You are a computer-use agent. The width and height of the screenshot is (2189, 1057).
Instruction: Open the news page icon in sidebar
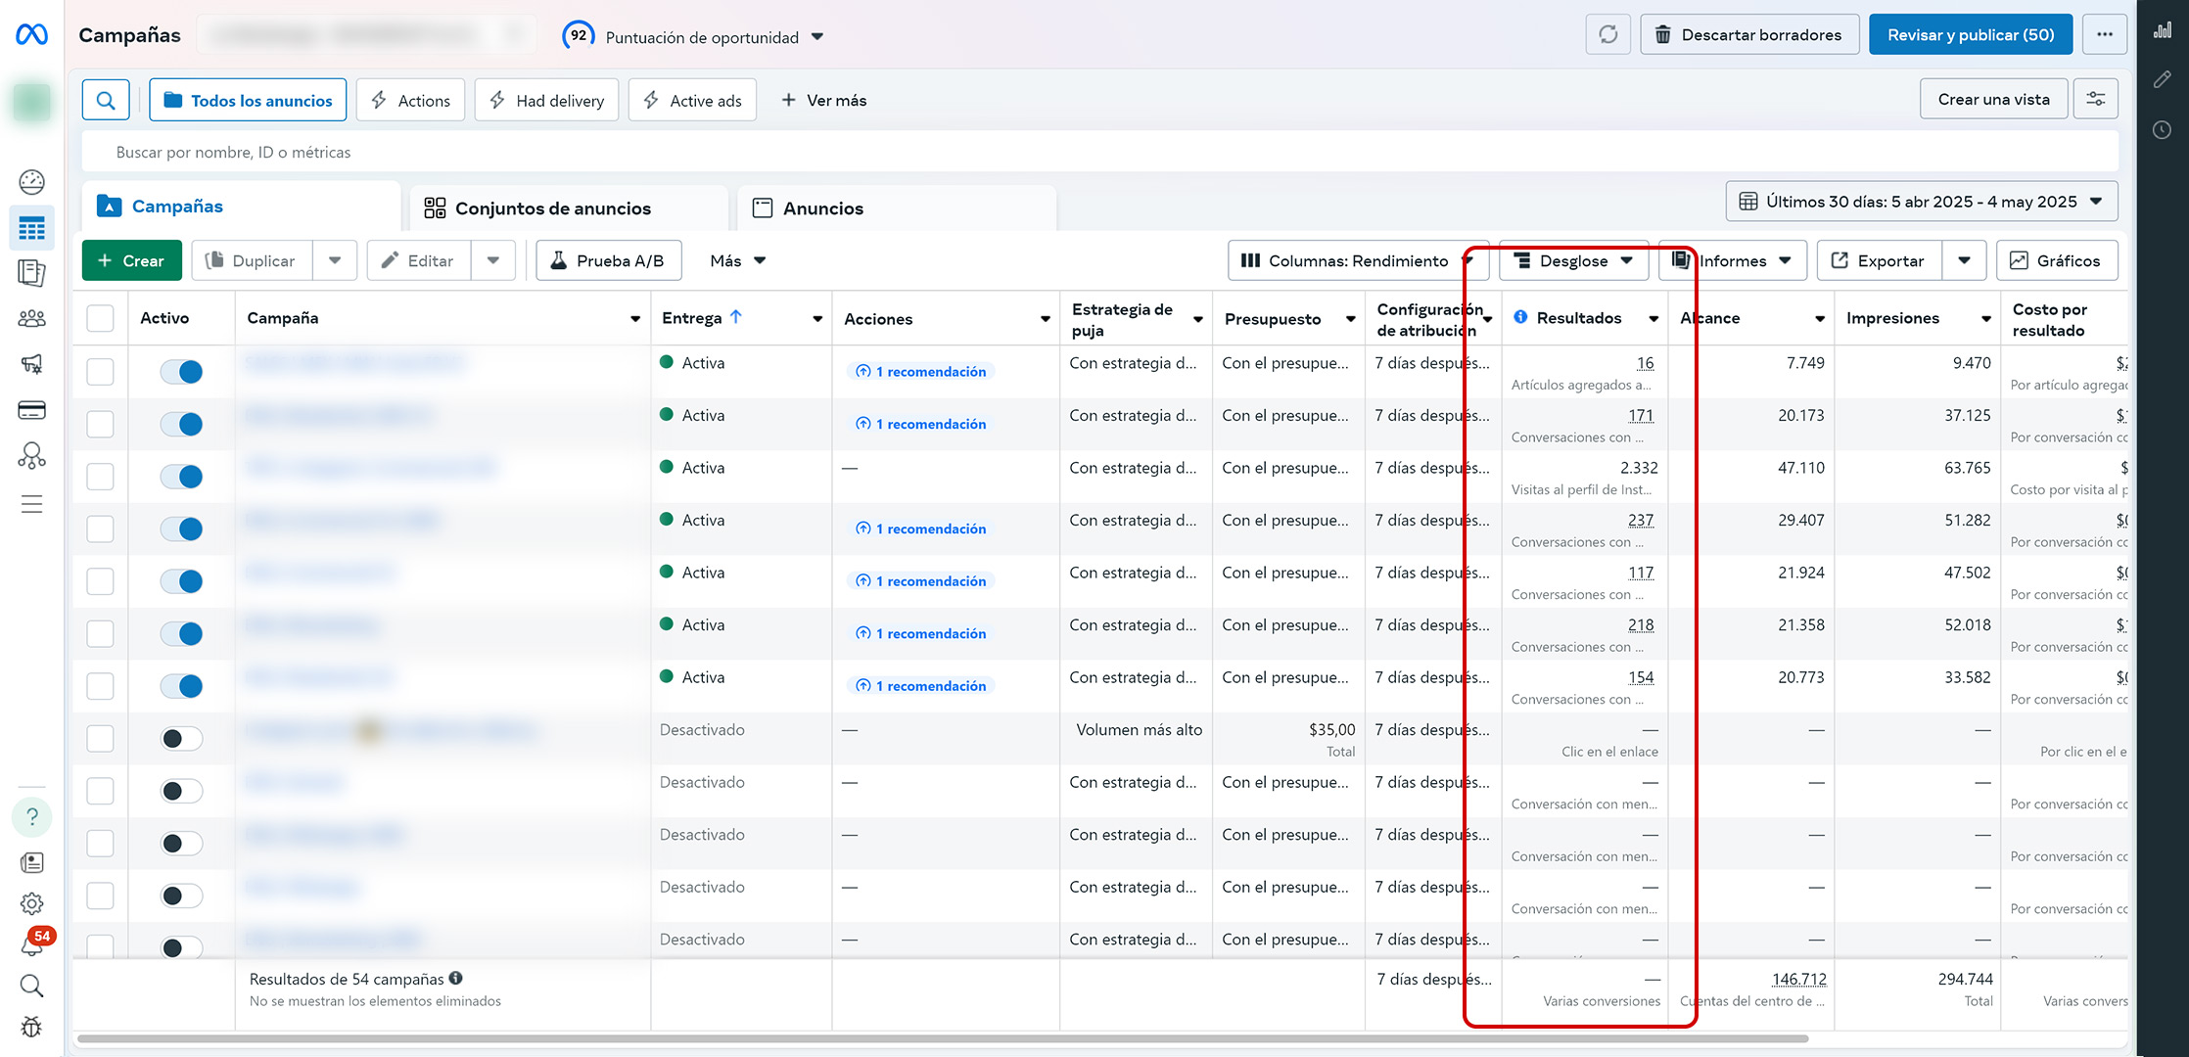pos(31,862)
